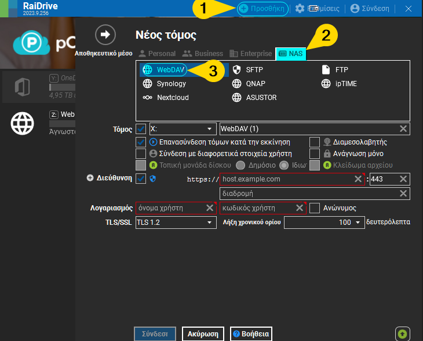Image resolution: width=423 pixels, height=341 pixels.
Task: Clear the username field
Action: (x=210, y=207)
